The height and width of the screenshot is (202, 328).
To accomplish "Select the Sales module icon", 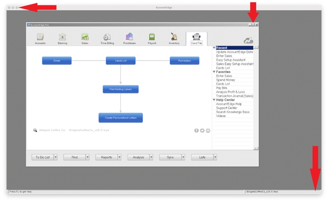I will (x=85, y=37).
